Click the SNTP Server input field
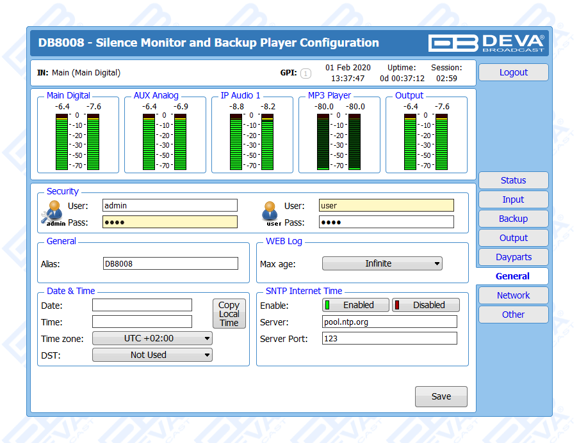 pos(389,322)
